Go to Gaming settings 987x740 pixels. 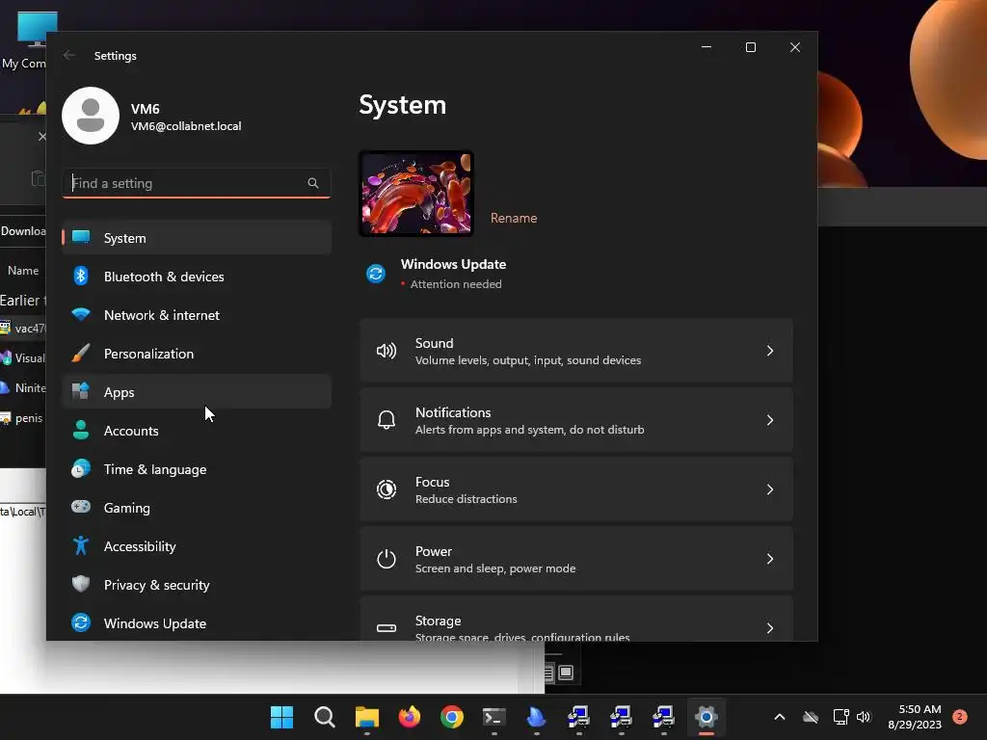pyautogui.click(x=197, y=508)
